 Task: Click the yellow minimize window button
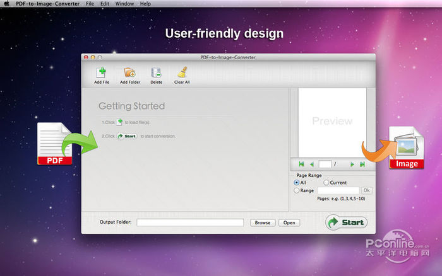click(x=93, y=57)
